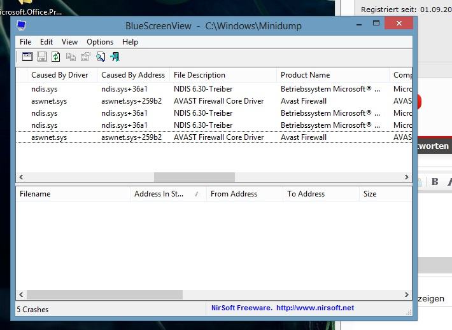Screen dimensions: 452x330
Task: Minimize the BlueScreenView window
Action: click(359, 24)
